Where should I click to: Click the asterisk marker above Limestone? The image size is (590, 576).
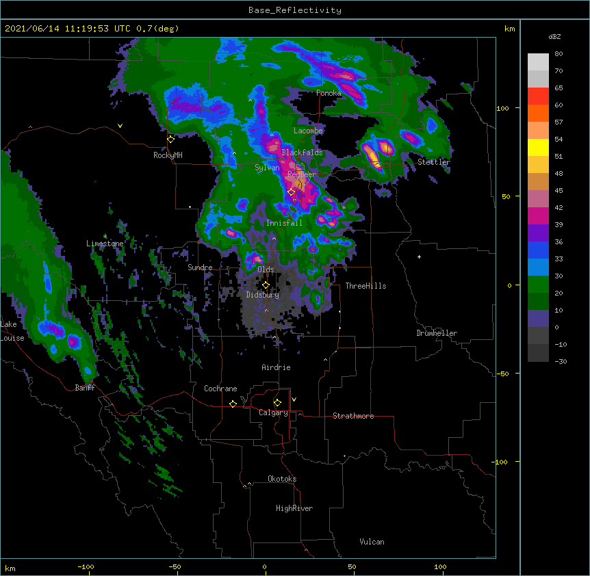[105, 237]
